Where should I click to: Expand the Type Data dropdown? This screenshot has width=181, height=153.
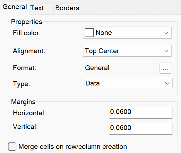128,83
